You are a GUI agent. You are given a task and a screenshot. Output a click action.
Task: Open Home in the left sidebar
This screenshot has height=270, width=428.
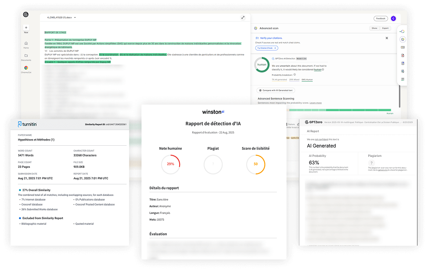tap(26, 43)
